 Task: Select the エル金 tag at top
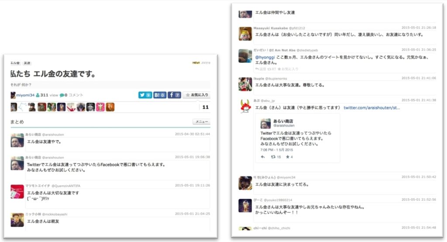[15, 63]
